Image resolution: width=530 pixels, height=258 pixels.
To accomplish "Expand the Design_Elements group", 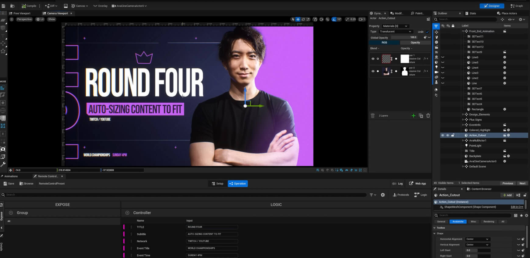I will click(x=463, y=115).
